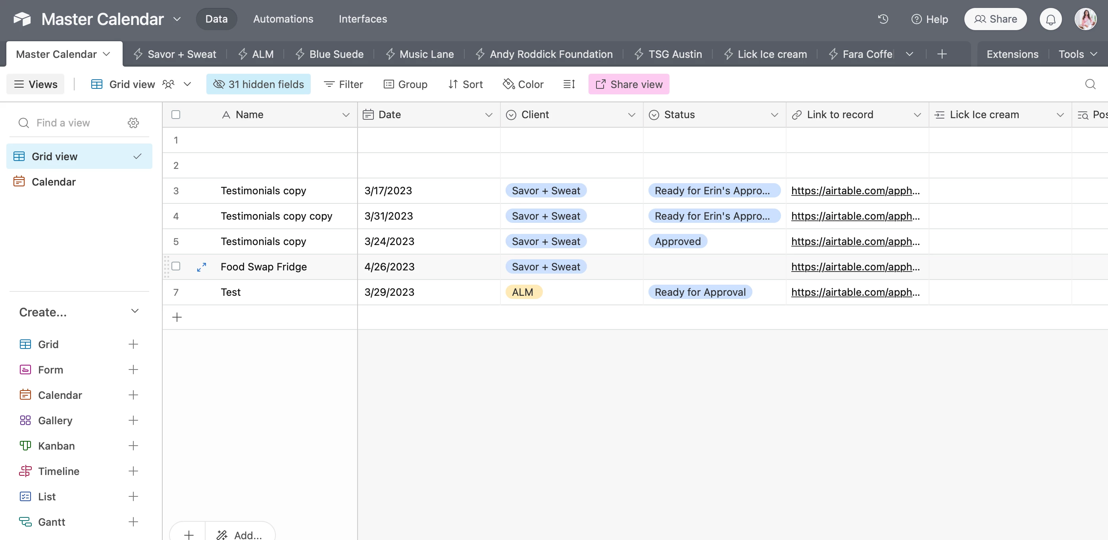
Task: Open the Status column dropdown
Action: pyautogui.click(x=774, y=115)
